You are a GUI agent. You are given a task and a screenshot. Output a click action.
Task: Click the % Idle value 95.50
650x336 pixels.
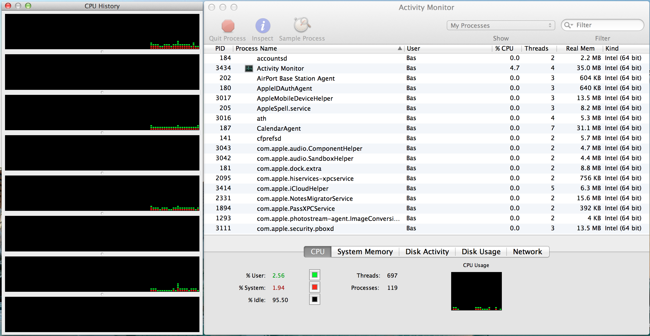(x=280, y=300)
